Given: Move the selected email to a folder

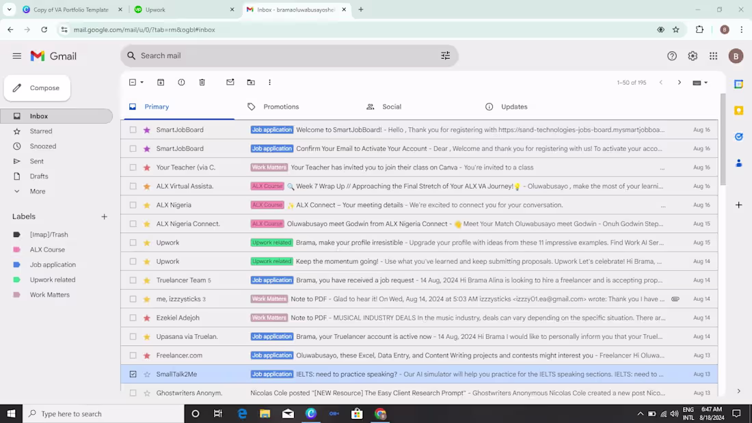Looking at the screenshot, I should click(251, 82).
